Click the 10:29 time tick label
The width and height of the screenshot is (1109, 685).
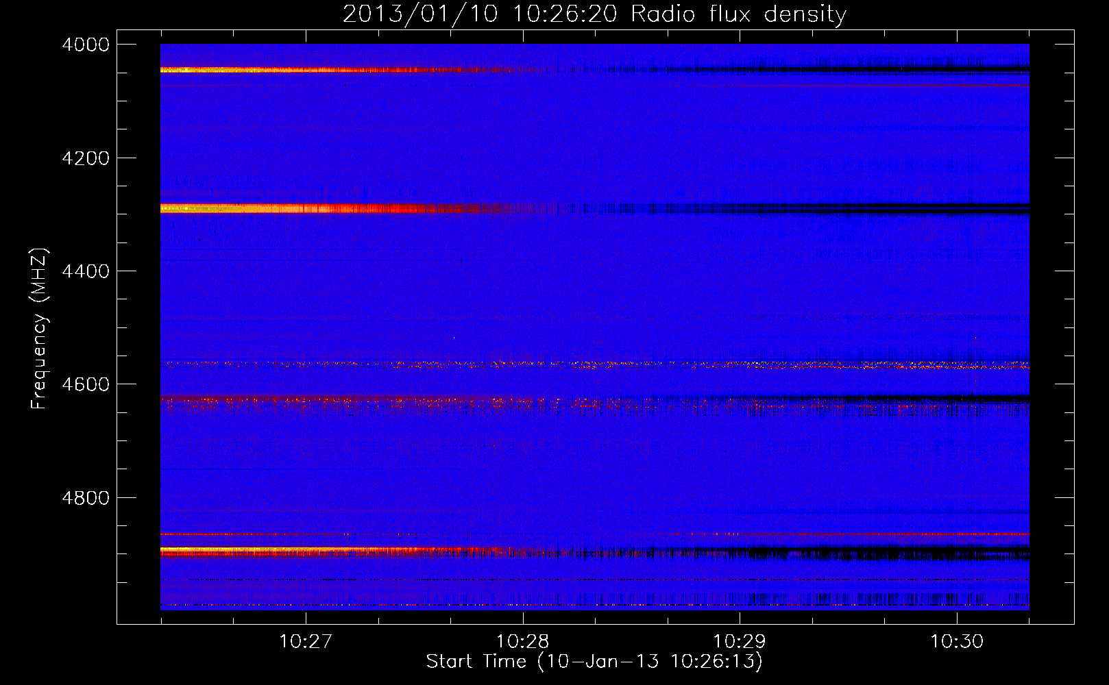pos(740,641)
